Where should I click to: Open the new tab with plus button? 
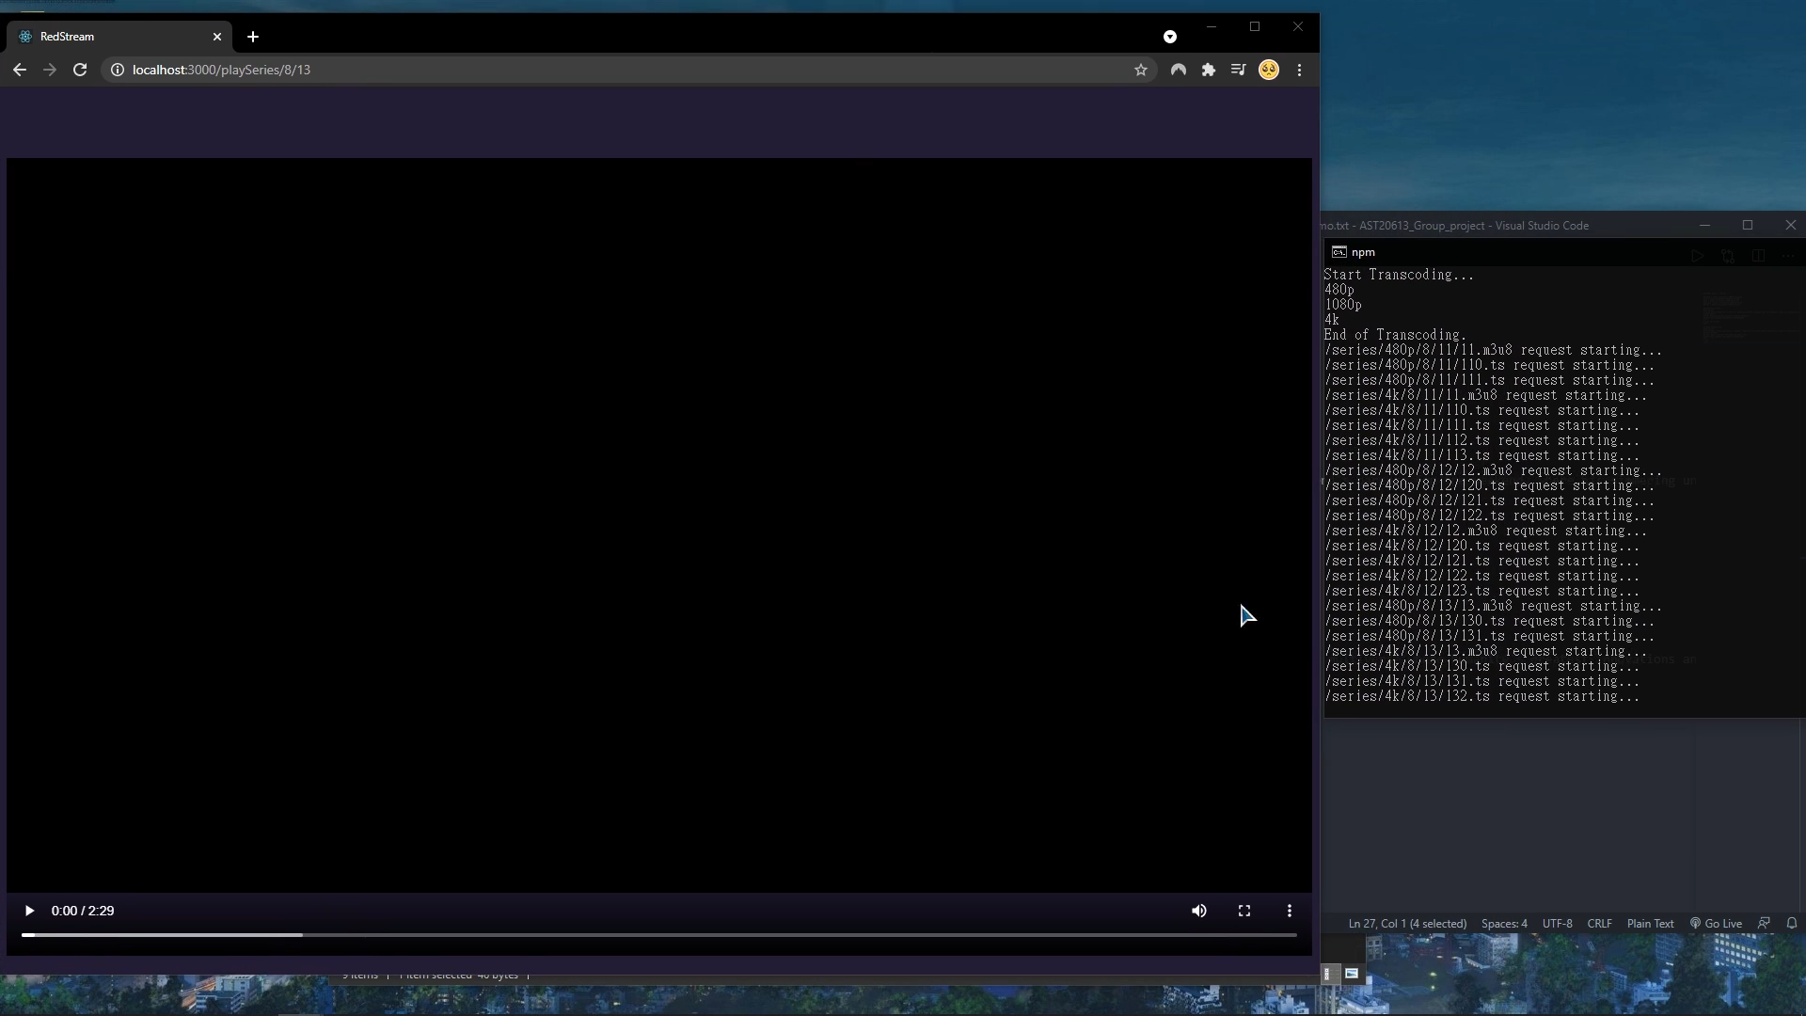(252, 37)
